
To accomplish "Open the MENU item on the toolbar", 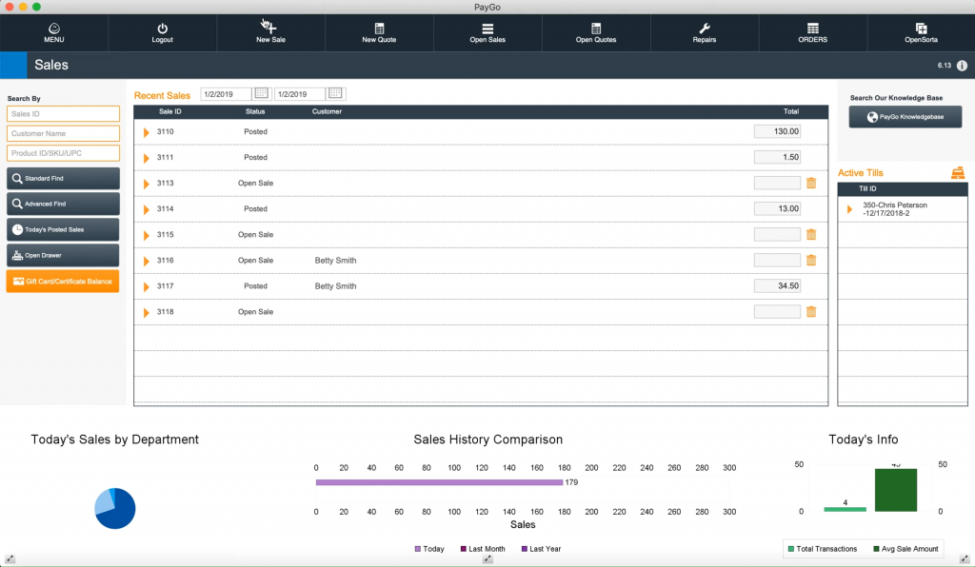I will click(53, 31).
